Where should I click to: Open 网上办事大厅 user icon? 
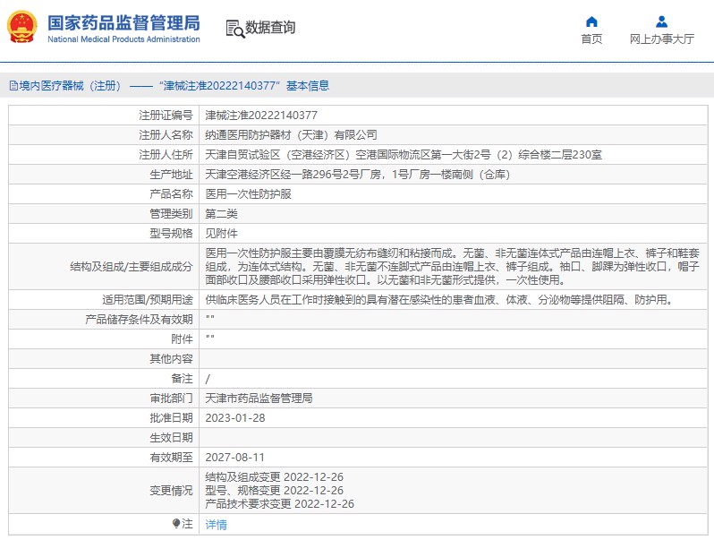(661, 21)
